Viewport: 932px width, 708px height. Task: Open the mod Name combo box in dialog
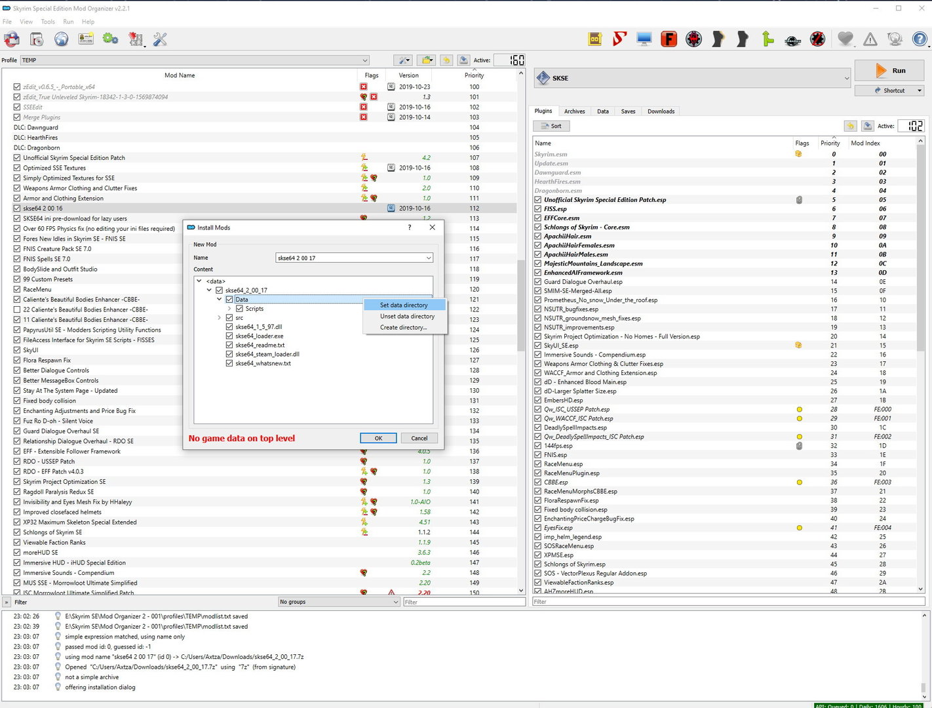[354, 258]
